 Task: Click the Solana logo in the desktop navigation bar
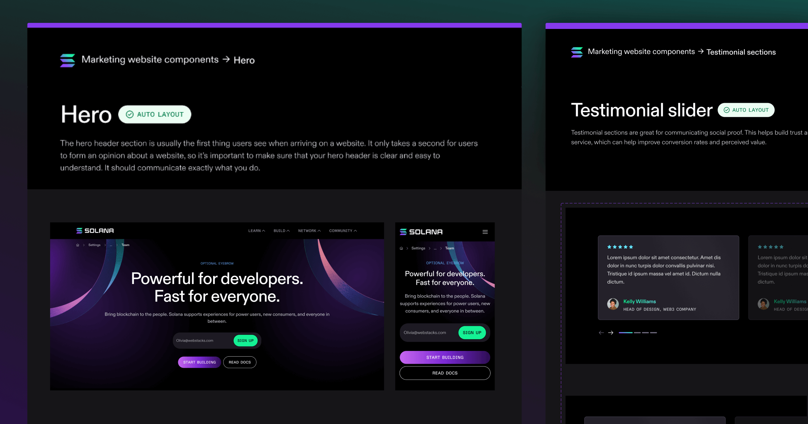pos(95,231)
